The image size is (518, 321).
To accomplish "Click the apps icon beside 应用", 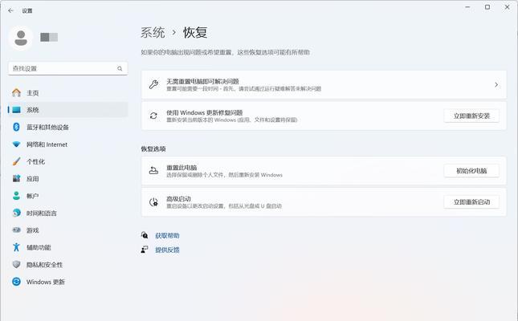I will tap(16, 179).
